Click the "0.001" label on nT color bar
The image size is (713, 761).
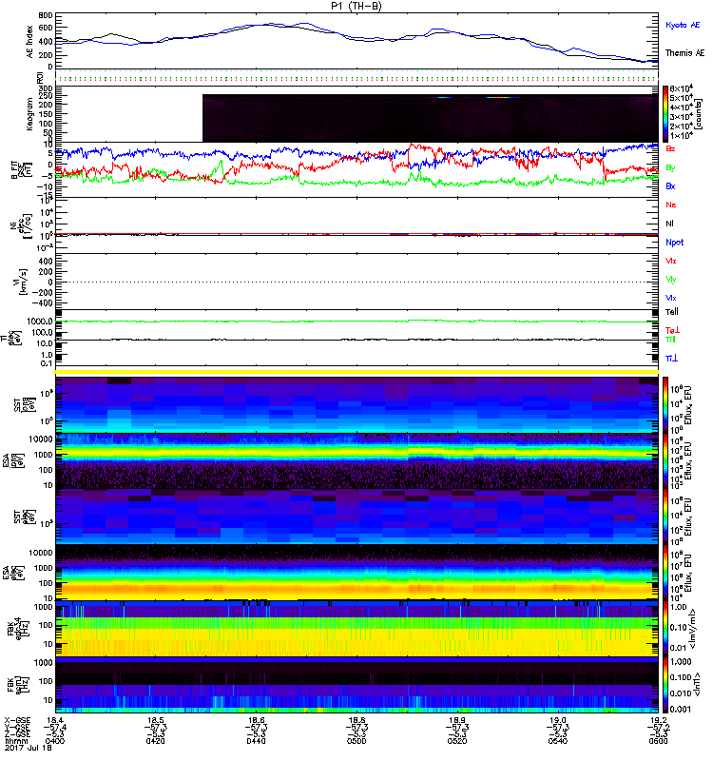(x=680, y=709)
